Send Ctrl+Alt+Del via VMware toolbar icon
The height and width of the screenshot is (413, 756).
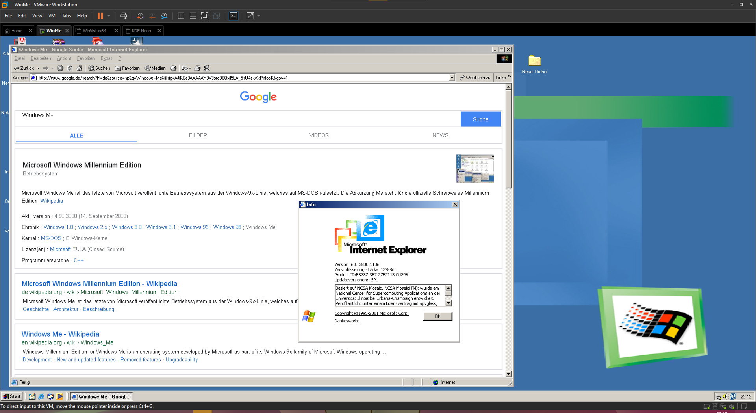[124, 16]
